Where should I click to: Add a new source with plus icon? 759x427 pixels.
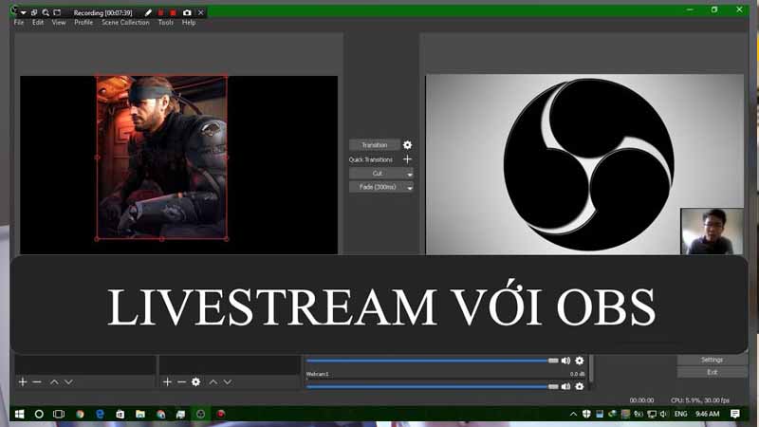[167, 382]
